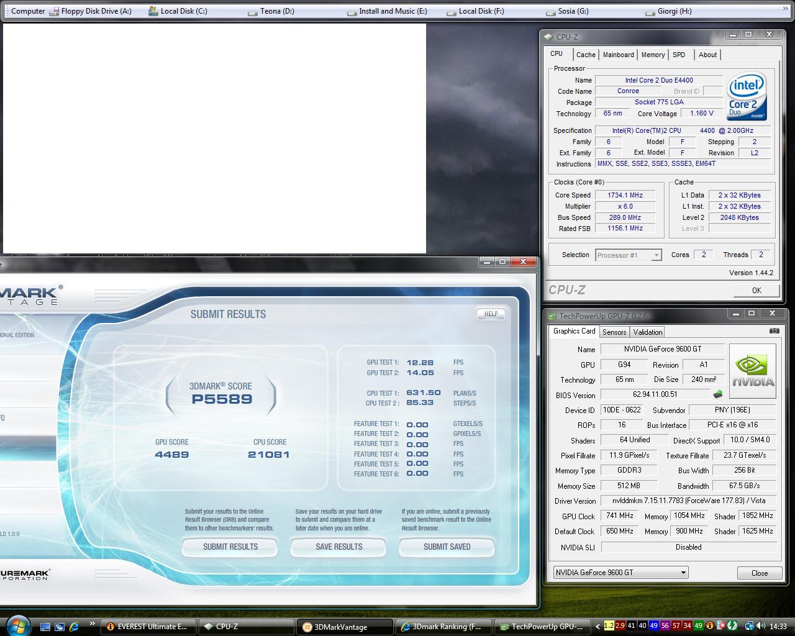
Task: Open the Processor #1 selection dropdown
Action: click(x=629, y=255)
